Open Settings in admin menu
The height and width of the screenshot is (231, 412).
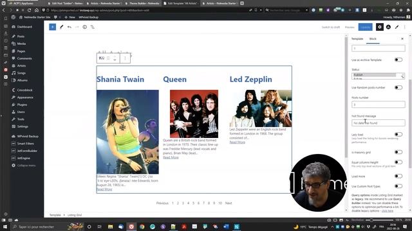[23, 126]
